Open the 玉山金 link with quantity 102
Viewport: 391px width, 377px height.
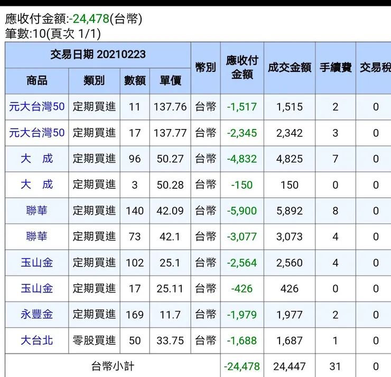37,263
